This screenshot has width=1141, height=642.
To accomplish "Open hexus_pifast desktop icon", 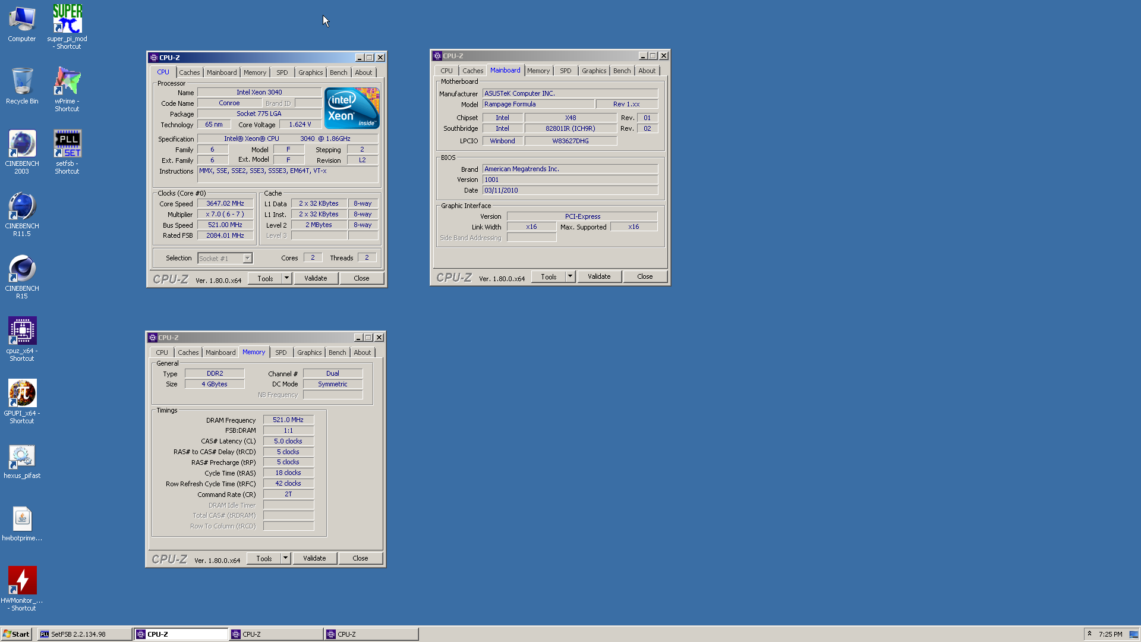I will pyautogui.click(x=22, y=461).
